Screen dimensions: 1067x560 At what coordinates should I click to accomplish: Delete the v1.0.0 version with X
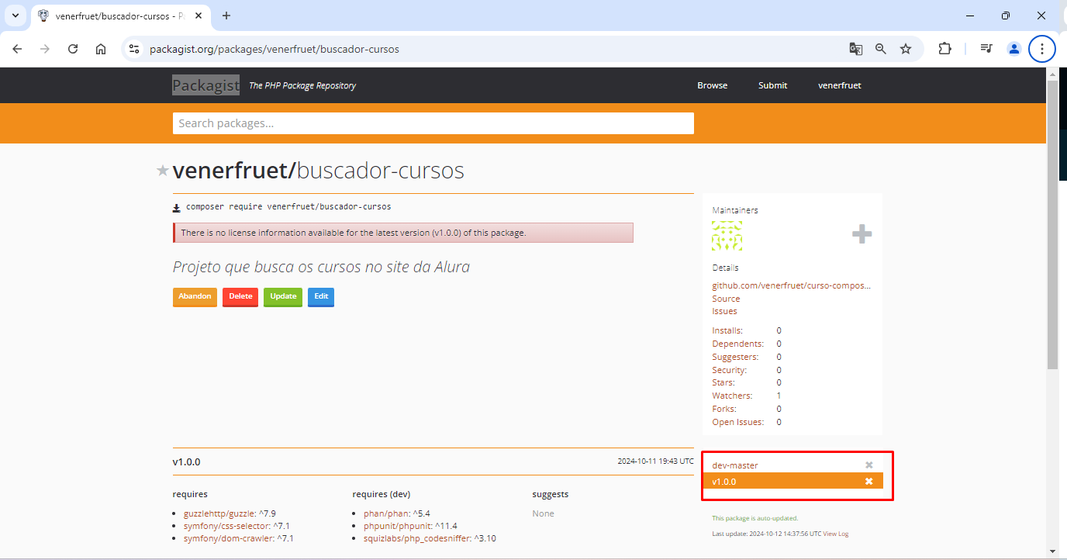tap(869, 481)
